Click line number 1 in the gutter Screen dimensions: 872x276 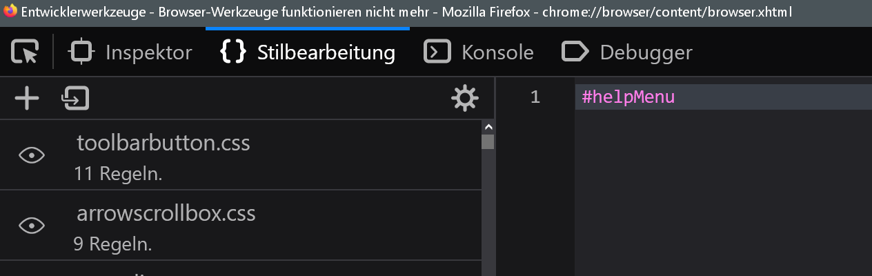click(535, 97)
